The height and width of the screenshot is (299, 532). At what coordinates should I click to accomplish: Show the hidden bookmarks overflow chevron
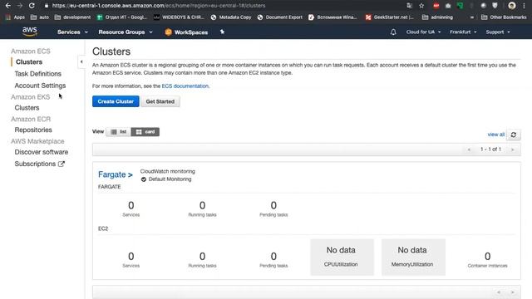point(472,17)
